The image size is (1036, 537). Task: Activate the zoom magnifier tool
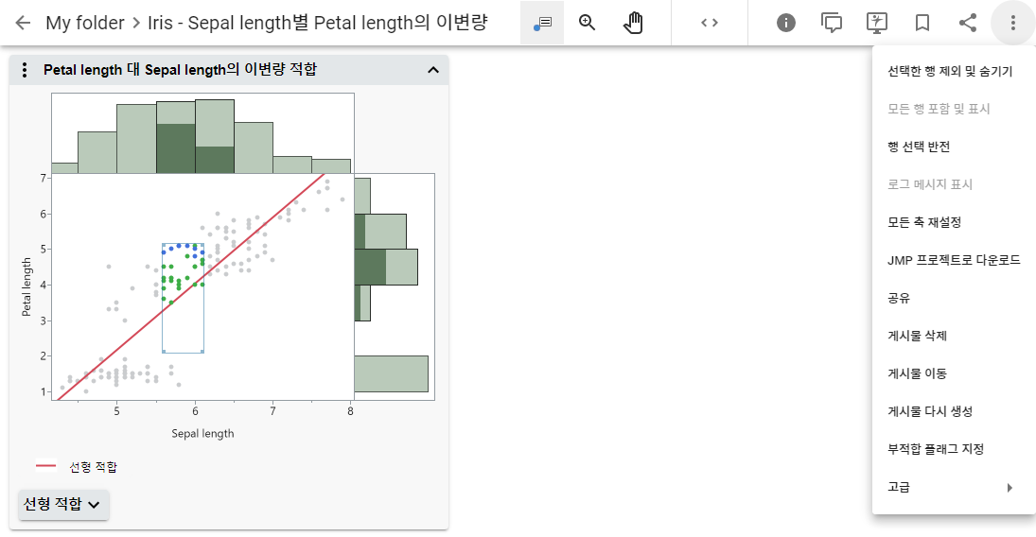point(588,23)
